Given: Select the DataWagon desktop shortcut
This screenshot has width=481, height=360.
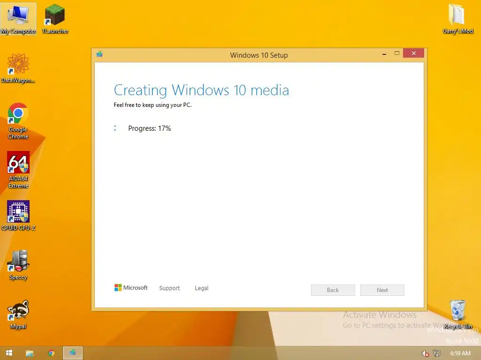Looking at the screenshot, I should (x=18, y=68).
